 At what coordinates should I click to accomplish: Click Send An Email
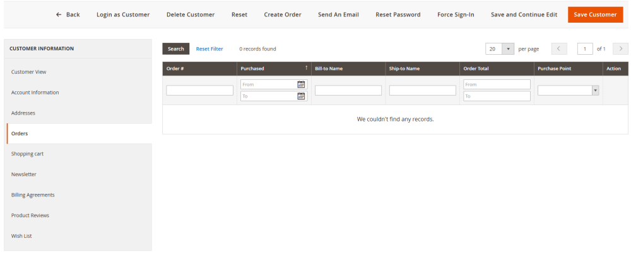(338, 14)
